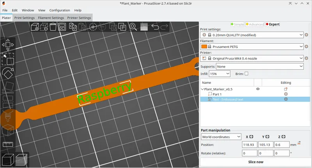Click the drop to bed icon
Viewport: 312px width, 168px height.
299,143
